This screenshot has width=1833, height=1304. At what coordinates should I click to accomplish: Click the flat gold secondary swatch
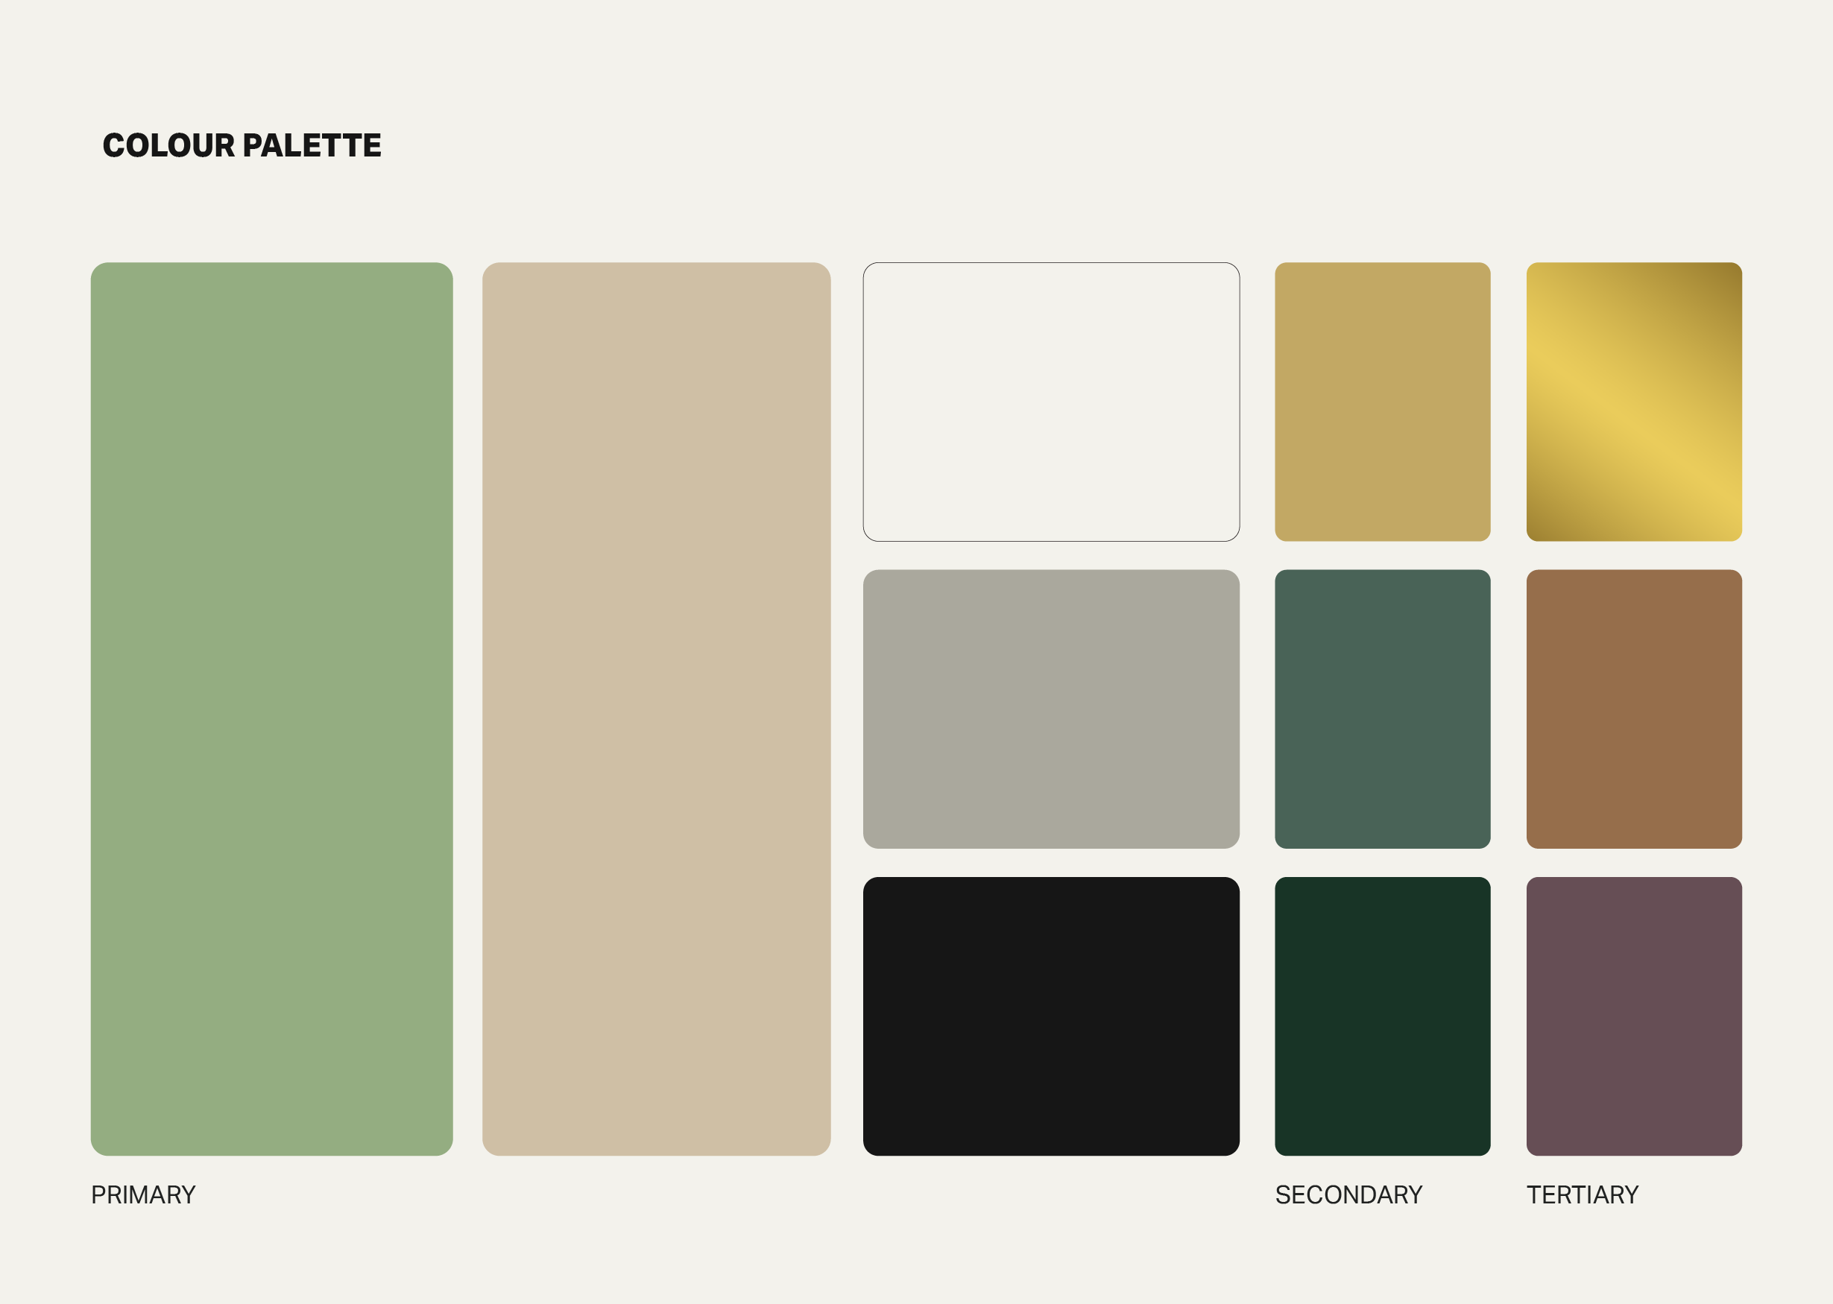(1382, 402)
